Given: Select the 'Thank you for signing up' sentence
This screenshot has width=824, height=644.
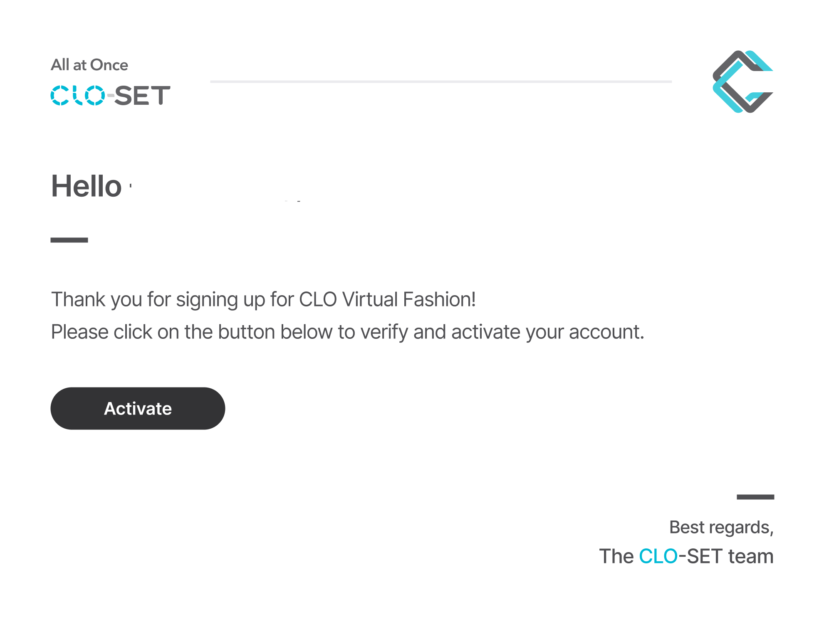Looking at the screenshot, I should 263,299.
